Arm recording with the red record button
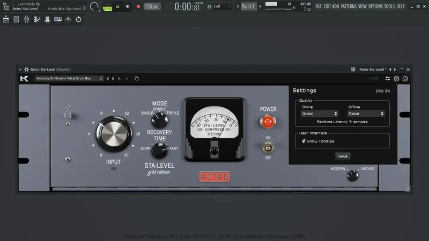Viewport: 429px width, 241px height. (138, 6)
